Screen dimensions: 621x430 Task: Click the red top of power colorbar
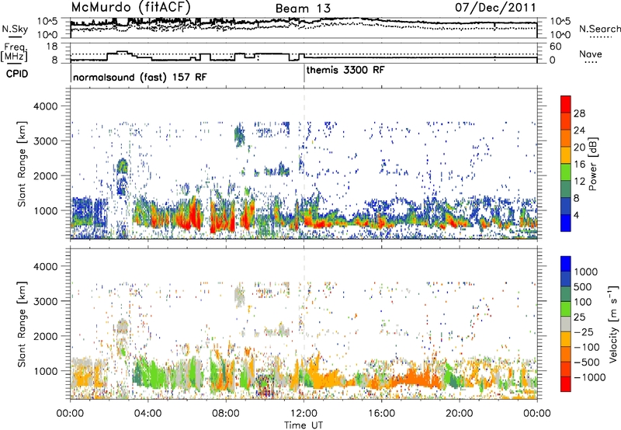(566, 104)
